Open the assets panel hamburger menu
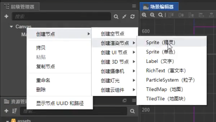Image resolution: width=216 pixels, height=122 pixels. point(134,100)
